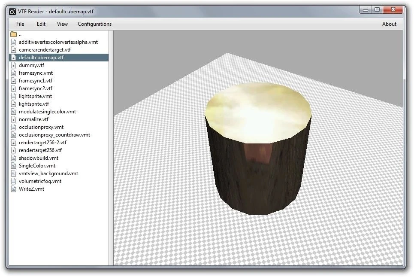Click the About button
The width and height of the screenshot is (414, 277).
(x=389, y=24)
